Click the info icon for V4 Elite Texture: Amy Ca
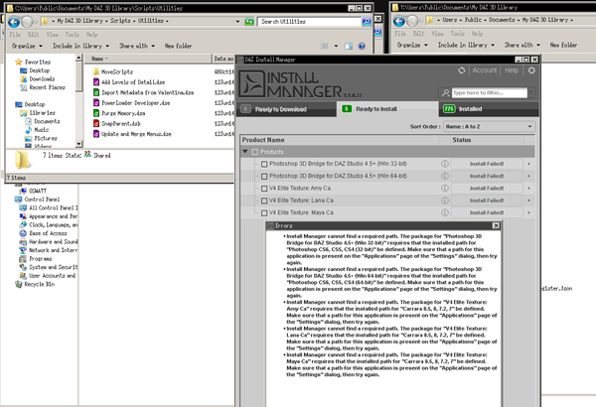Screen dimensions: 596x407 [445, 188]
